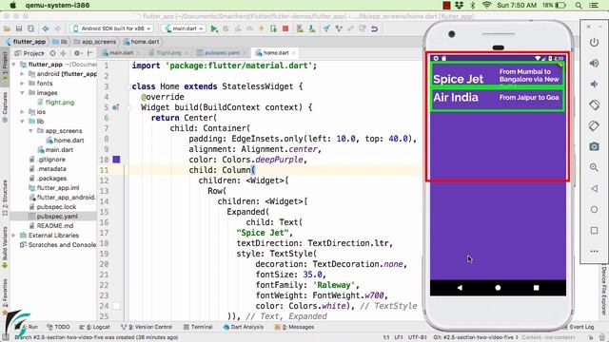Collapse the flutter_app root folder
Image resolution: width=609 pixels, height=342 pixels.
click(14, 65)
